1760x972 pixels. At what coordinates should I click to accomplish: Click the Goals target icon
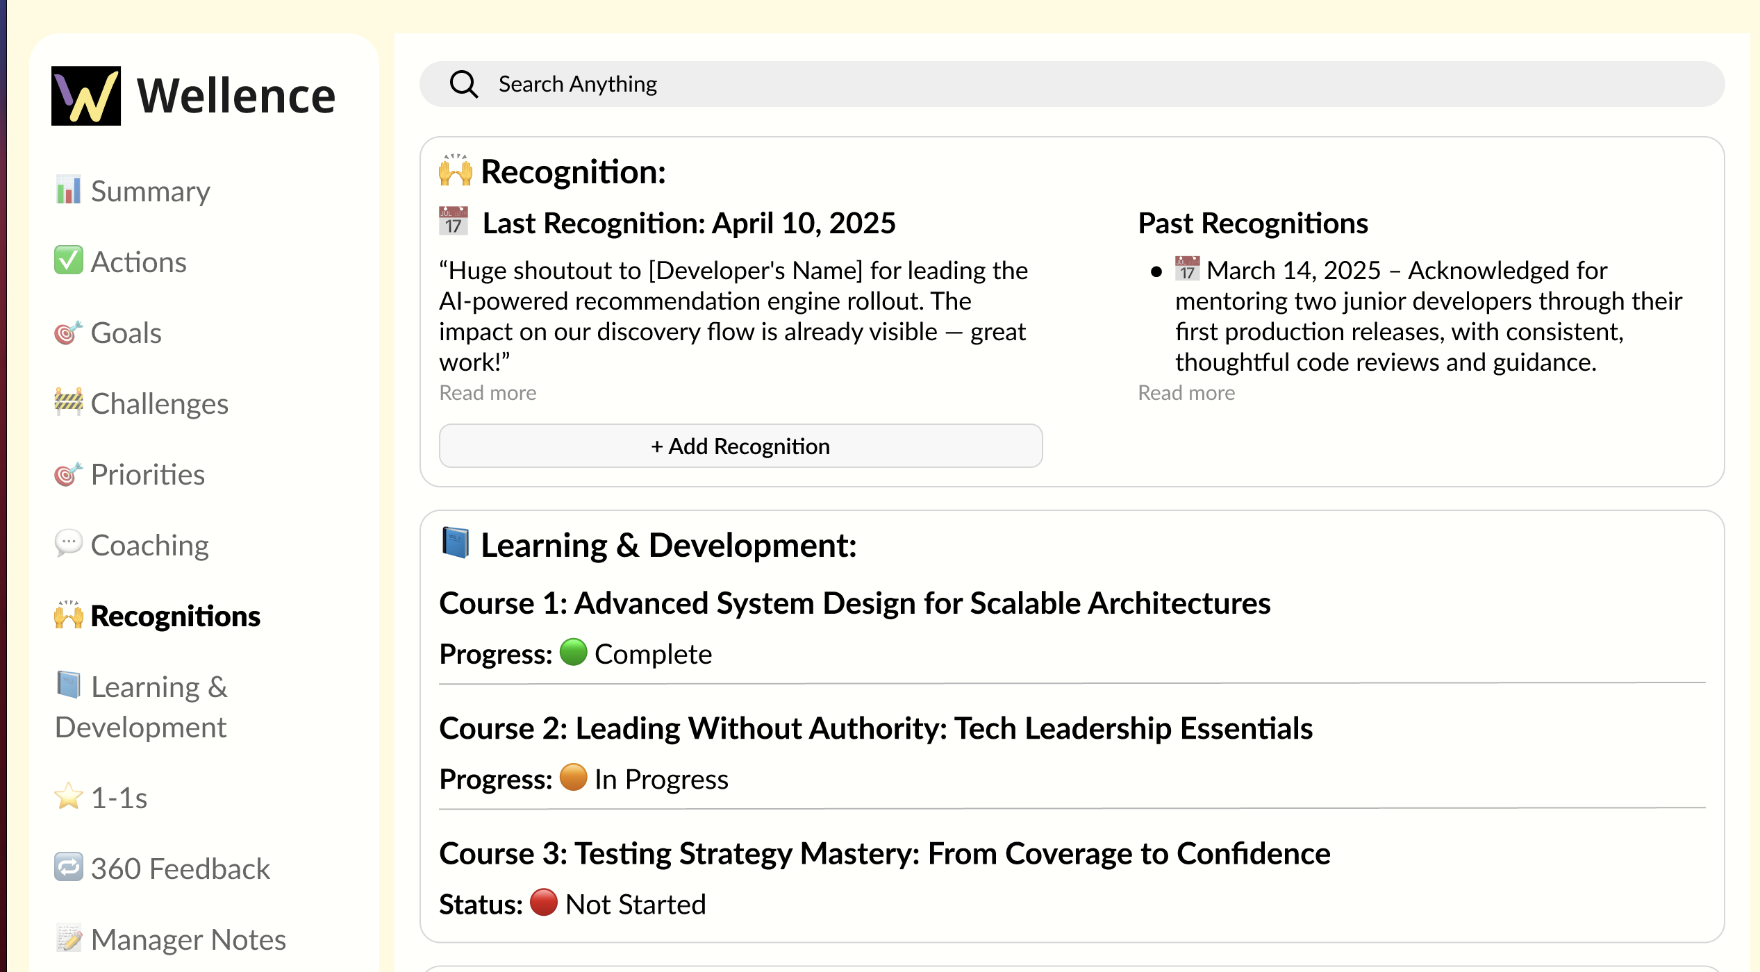pyautogui.click(x=68, y=333)
